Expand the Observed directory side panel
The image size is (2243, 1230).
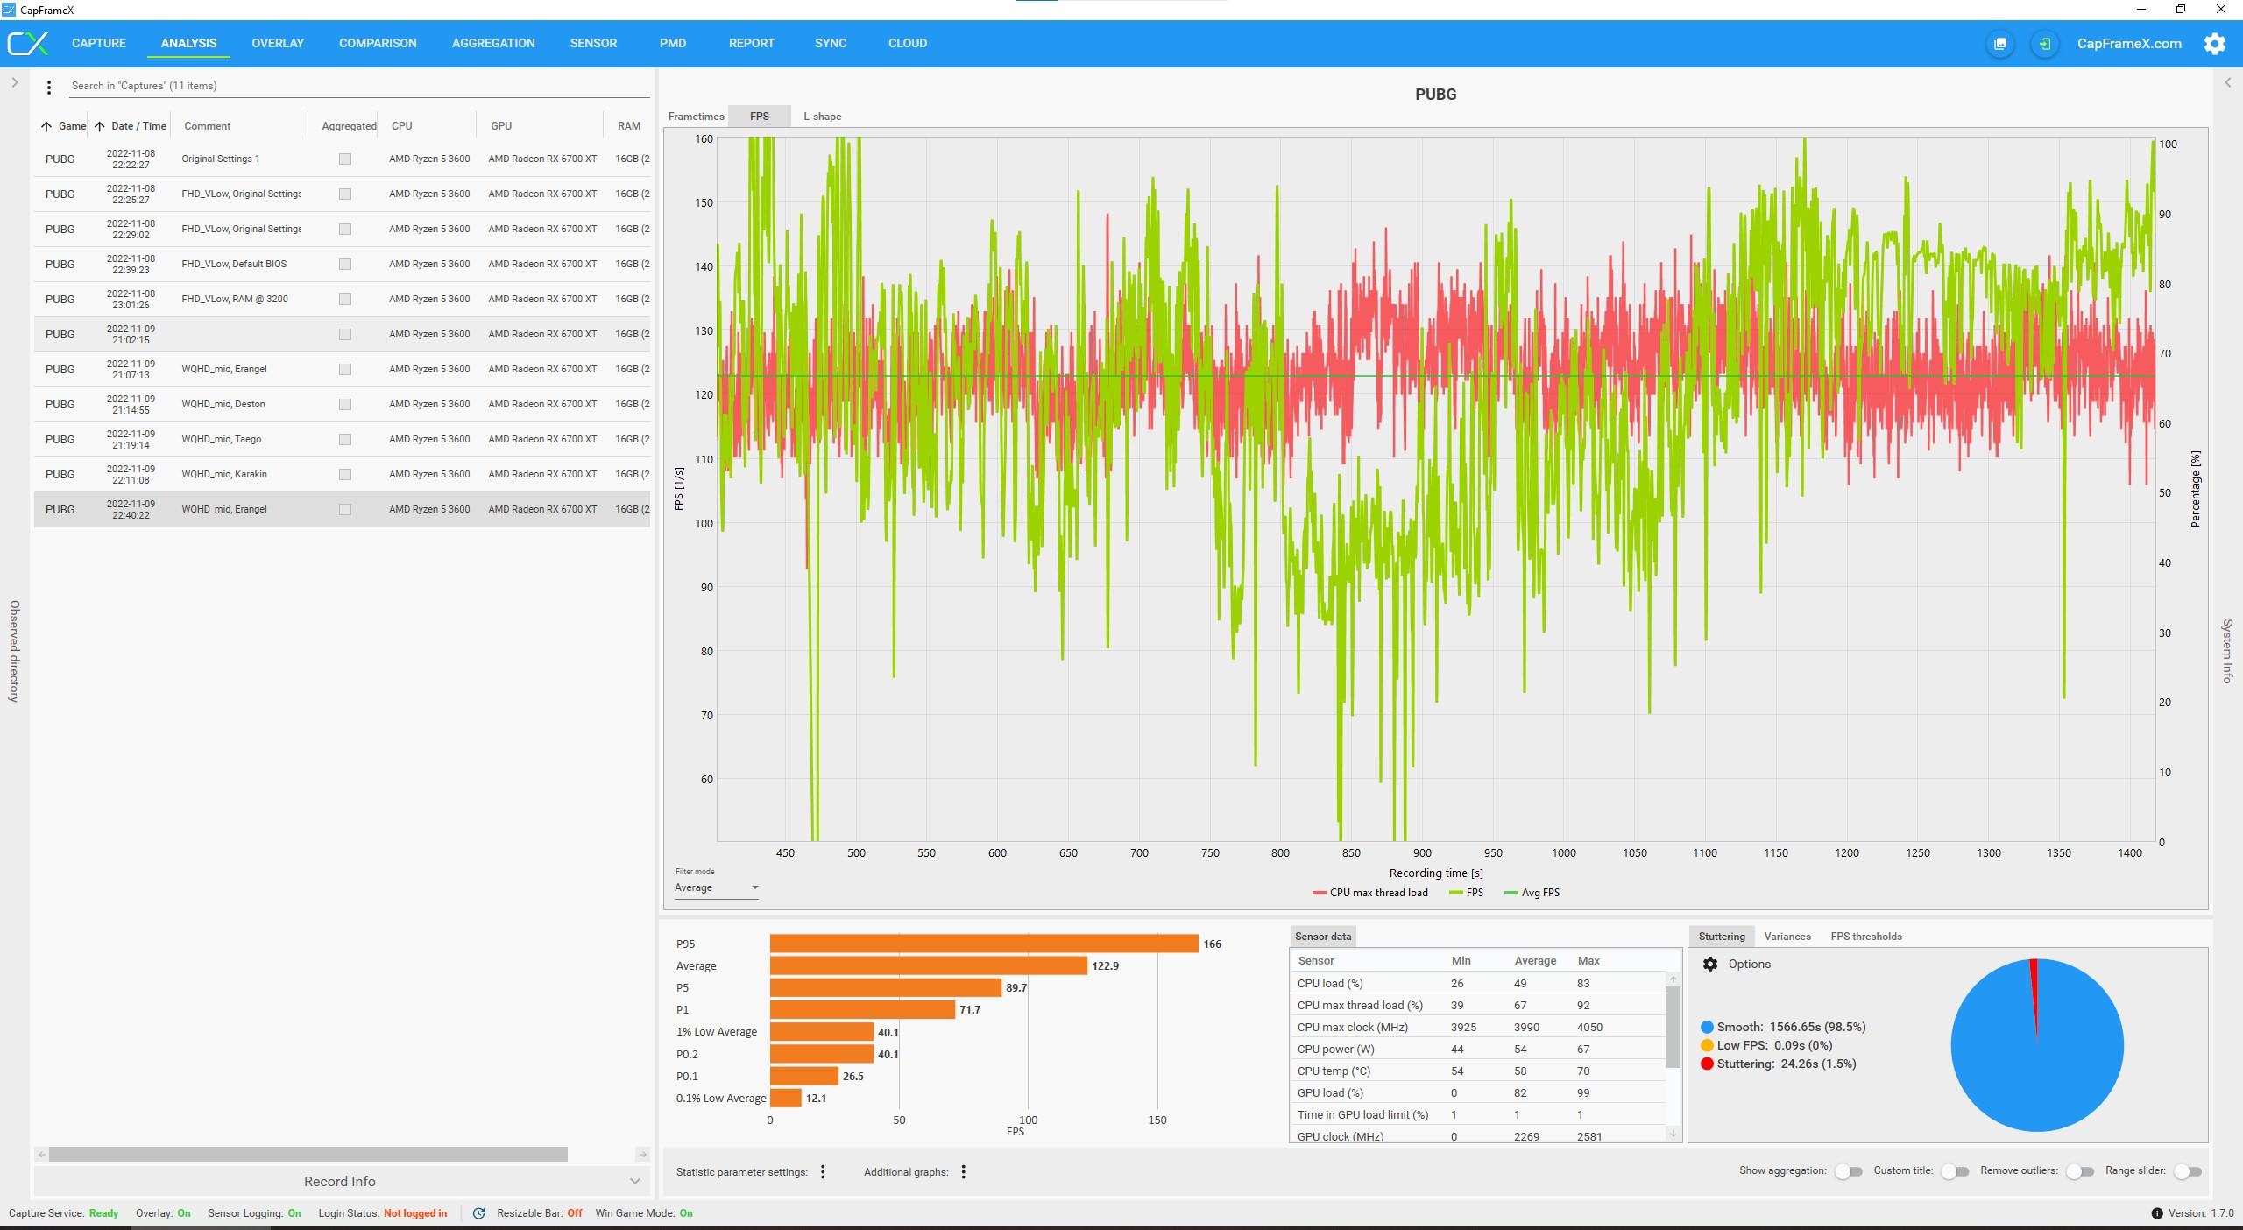coord(15,83)
